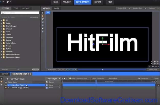The image size is (160, 105).
Task: Expand the Clouds 97.jpg layer properties
Action: point(9,88)
